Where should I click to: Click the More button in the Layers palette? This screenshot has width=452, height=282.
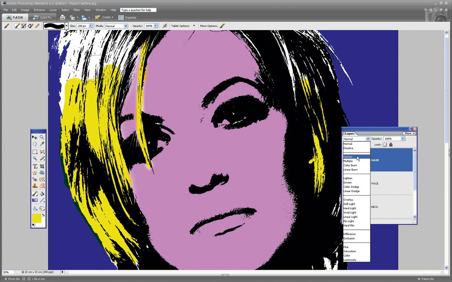409,133
